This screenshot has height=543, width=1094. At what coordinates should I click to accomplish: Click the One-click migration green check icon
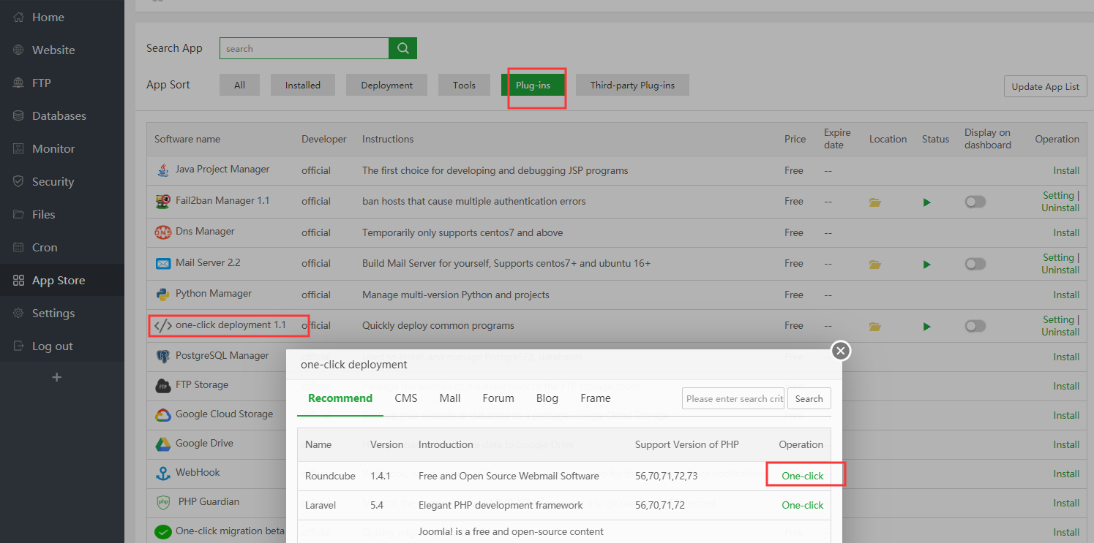(x=162, y=531)
